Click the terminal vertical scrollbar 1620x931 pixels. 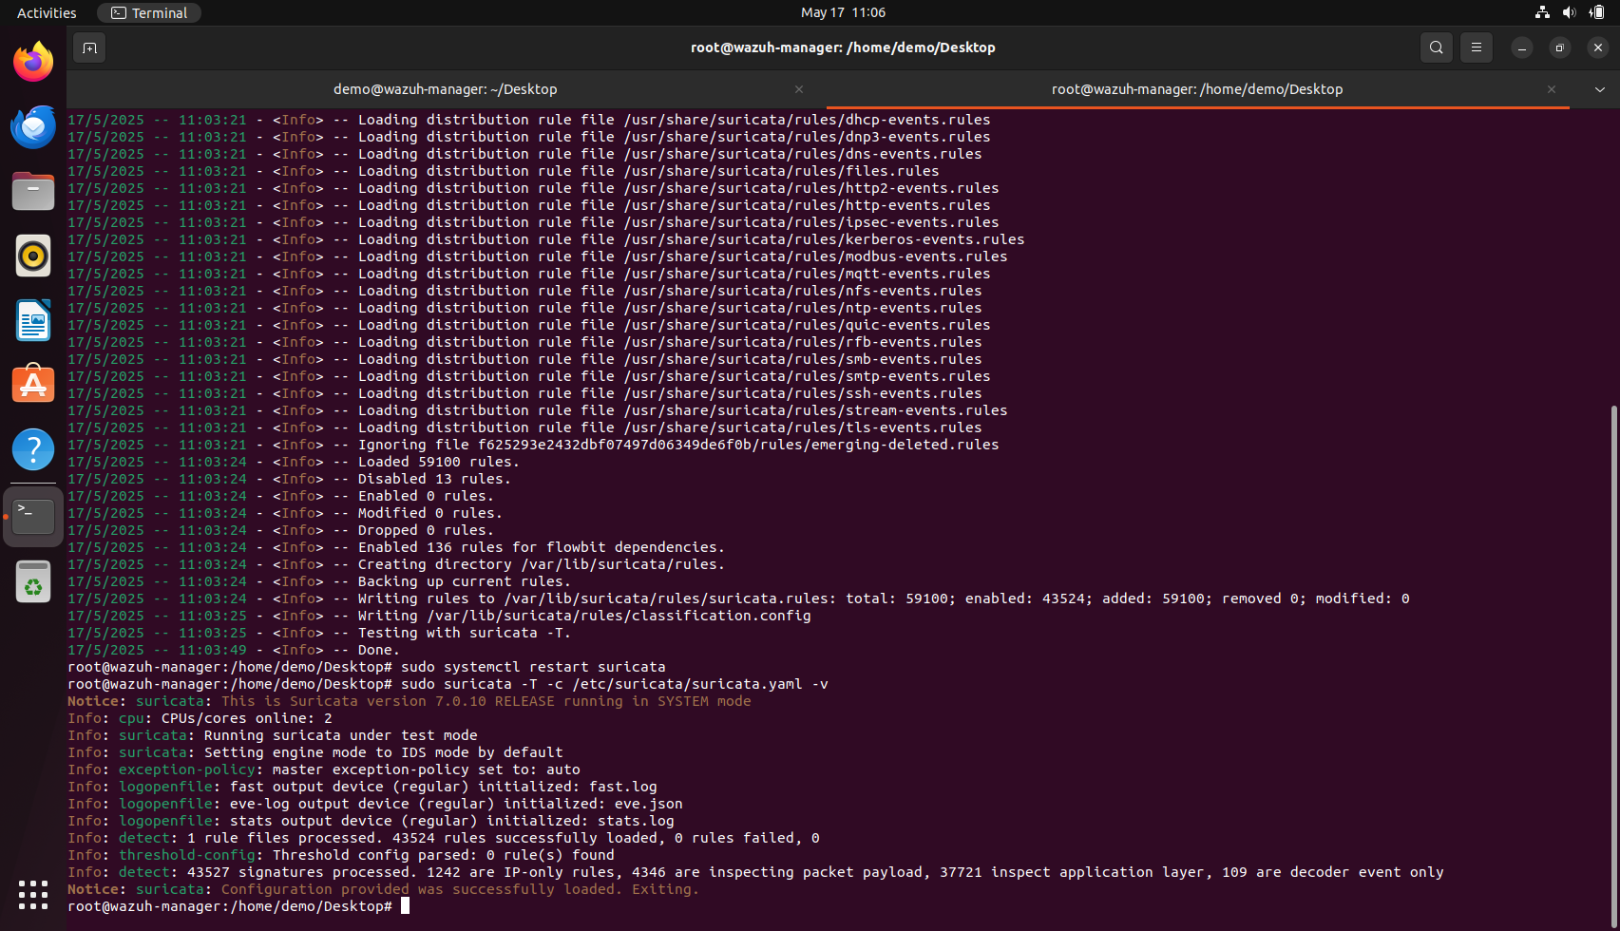click(1613, 665)
